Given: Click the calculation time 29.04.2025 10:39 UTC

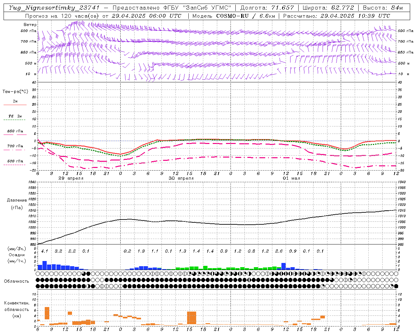Looking at the screenshot, I should 355,16.
